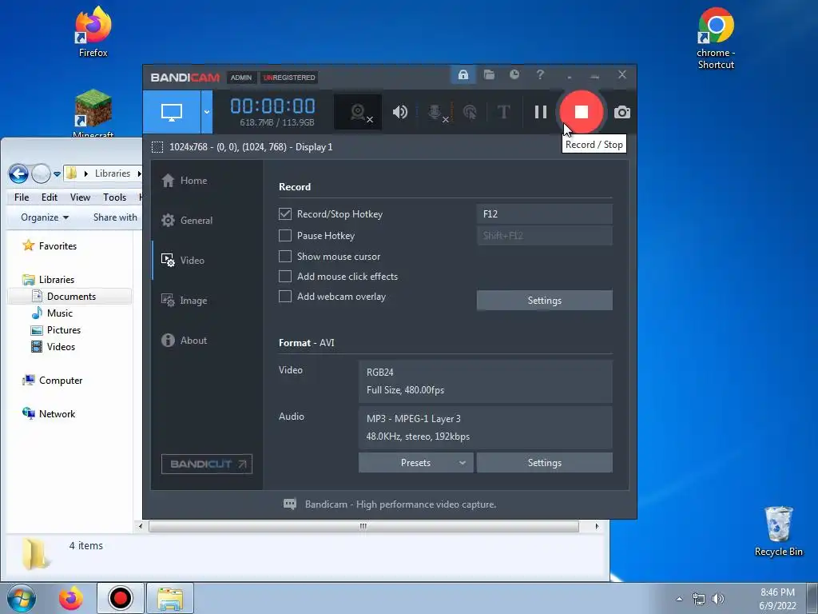Select Videos library in Explorer

(x=61, y=347)
